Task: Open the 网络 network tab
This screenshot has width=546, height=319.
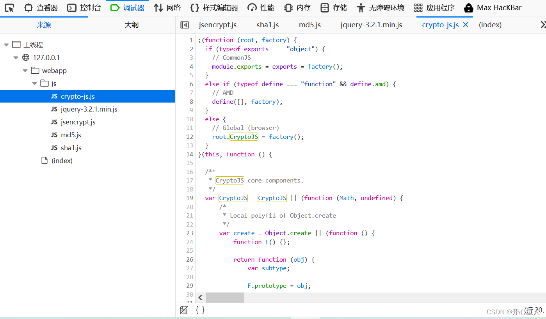Action: click(x=167, y=8)
